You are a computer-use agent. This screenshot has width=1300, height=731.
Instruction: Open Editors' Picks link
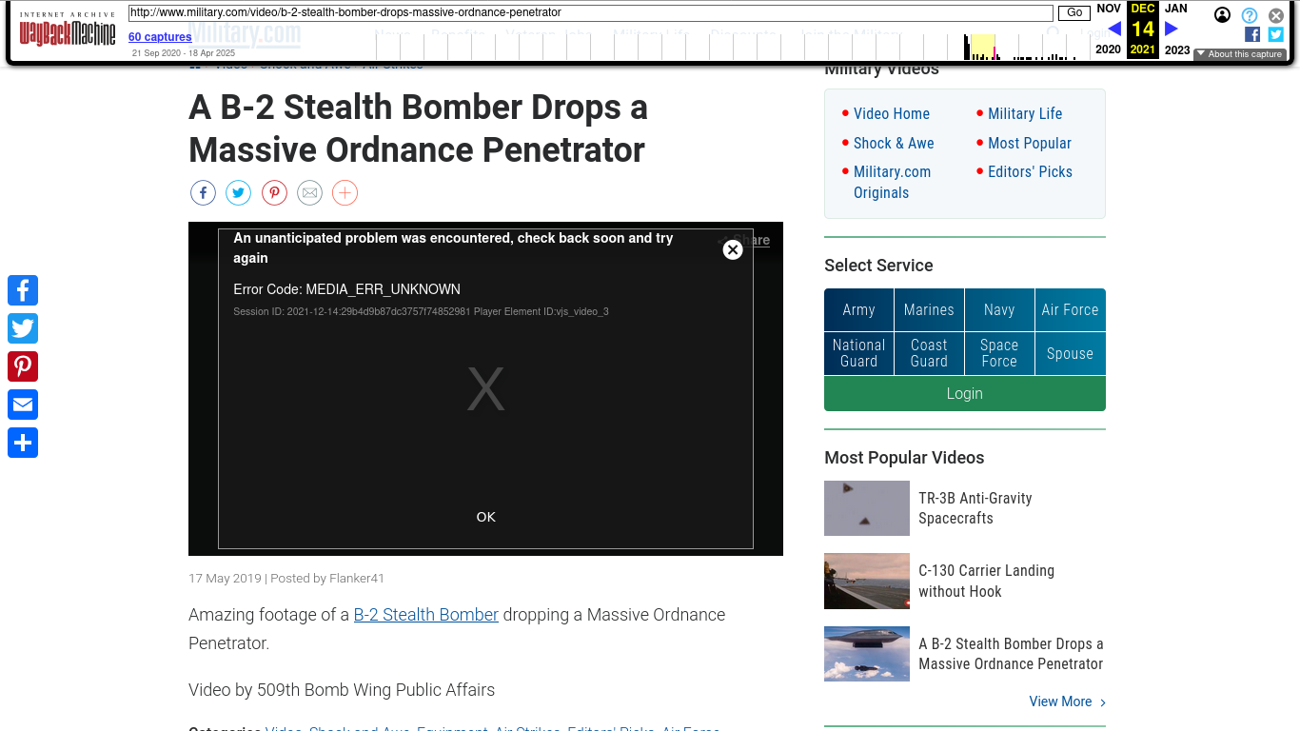tap(1030, 171)
